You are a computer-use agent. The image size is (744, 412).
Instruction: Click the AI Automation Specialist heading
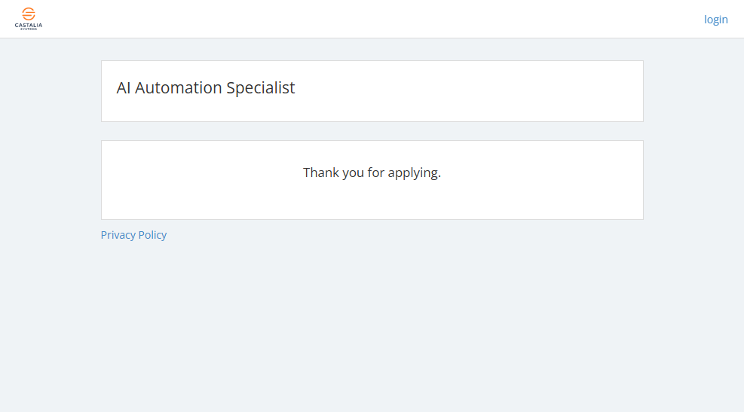pos(206,88)
